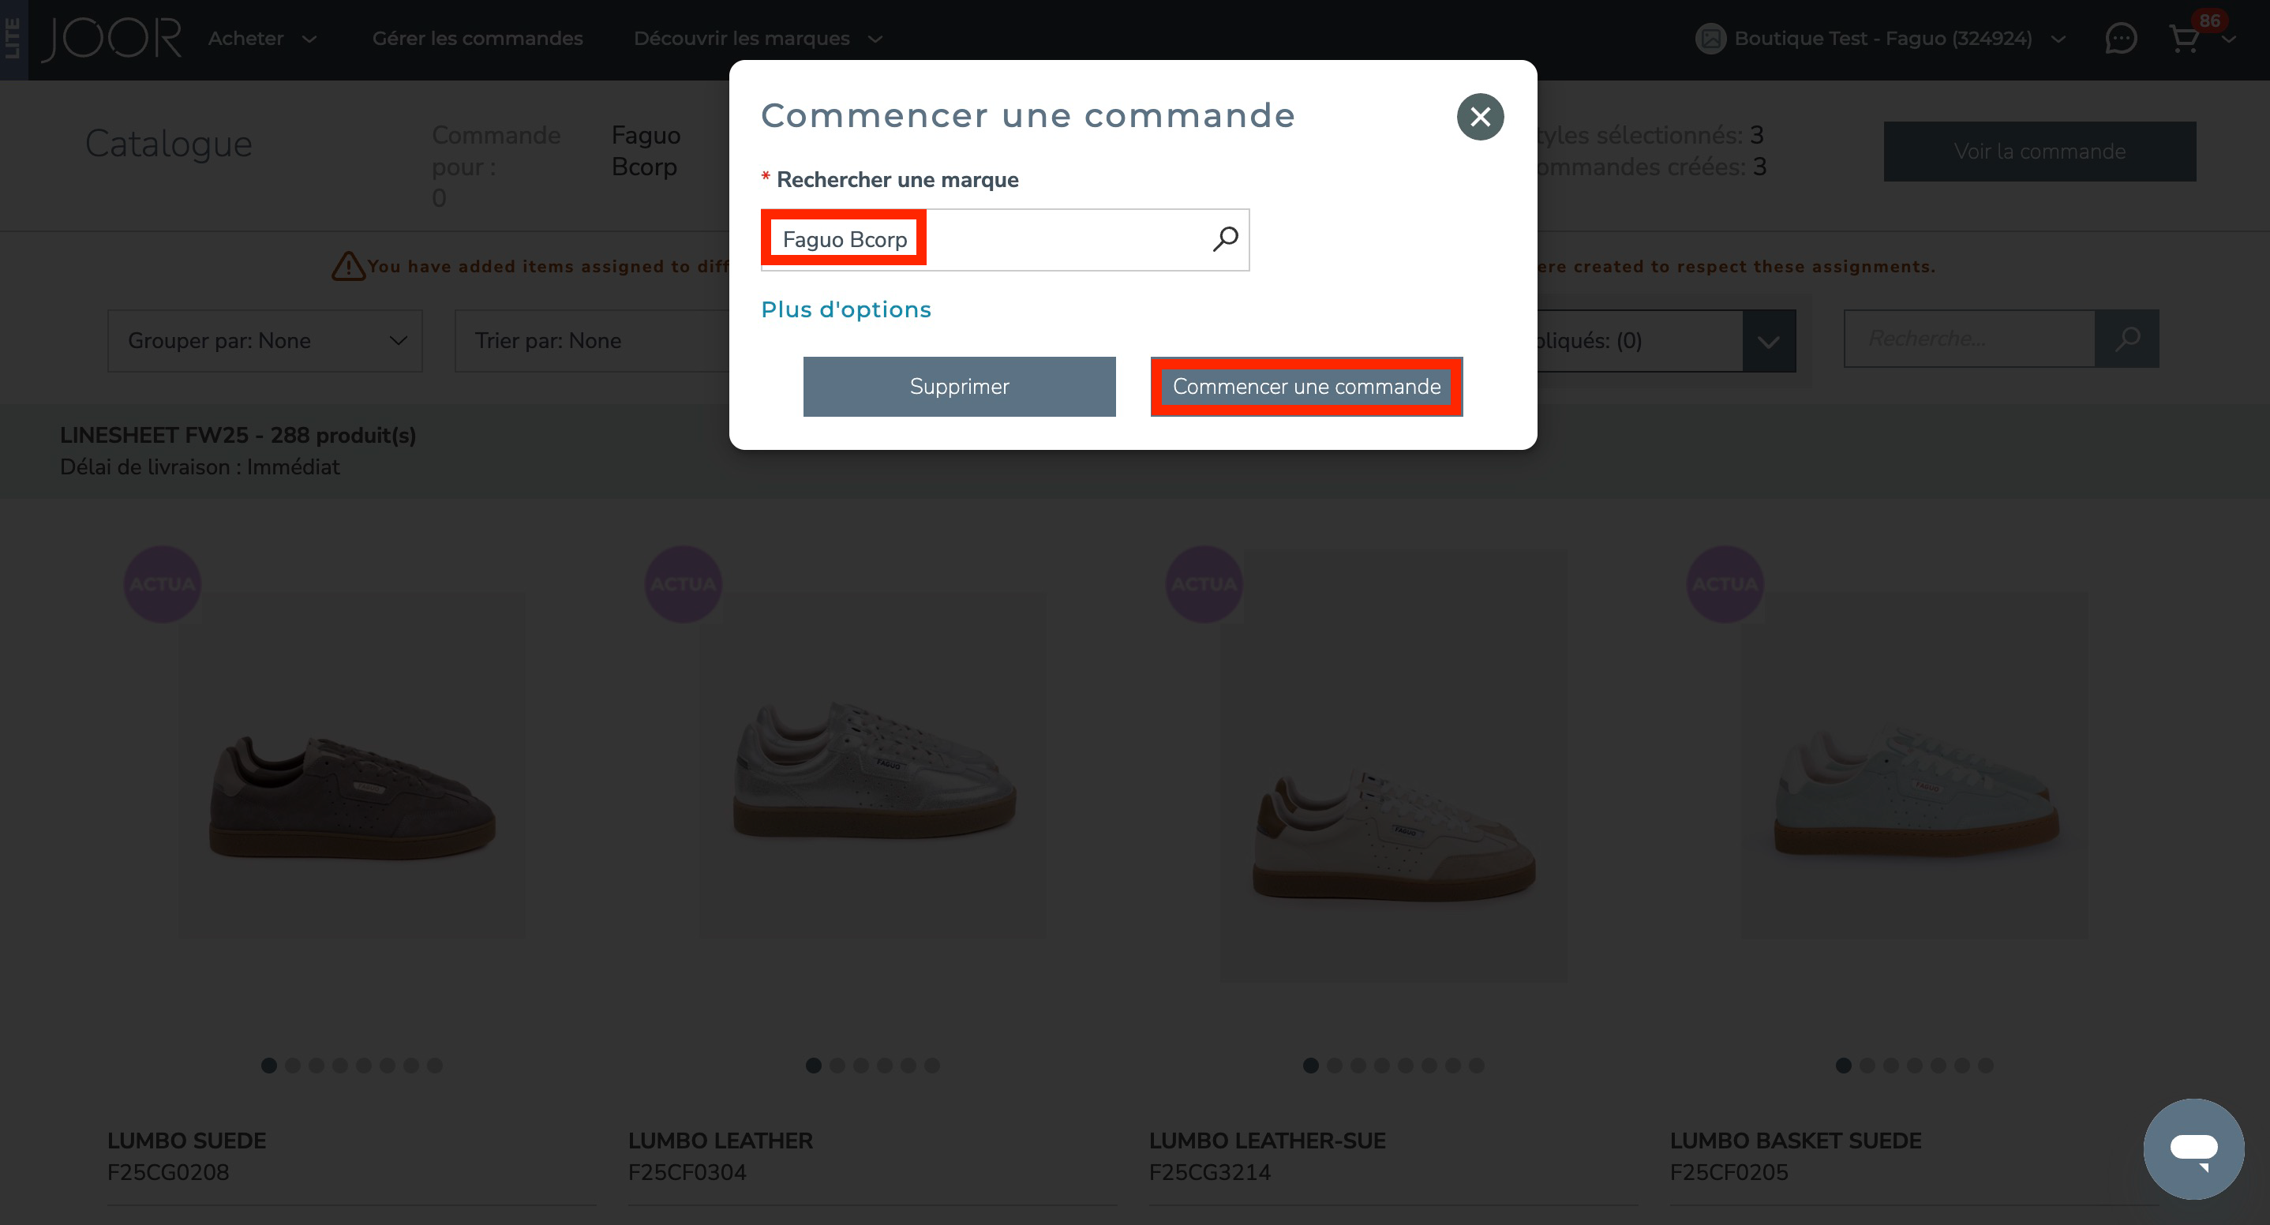This screenshot has height=1225, width=2270.
Task: Click the JOOR logo
Action: pos(112,39)
